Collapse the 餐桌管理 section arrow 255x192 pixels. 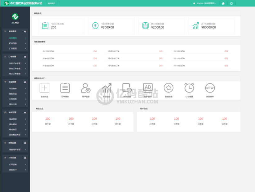point(25,113)
